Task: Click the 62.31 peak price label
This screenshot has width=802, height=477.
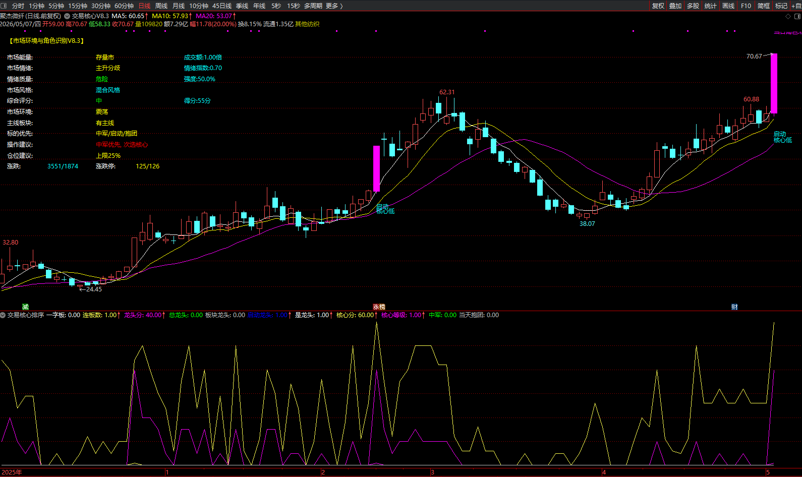Action: click(x=447, y=92)
